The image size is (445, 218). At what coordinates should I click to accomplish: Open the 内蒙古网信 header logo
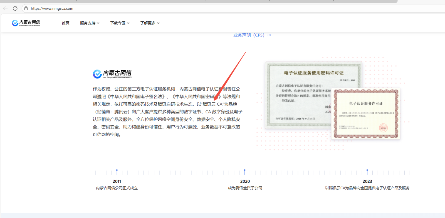click(x=26, y=23)
